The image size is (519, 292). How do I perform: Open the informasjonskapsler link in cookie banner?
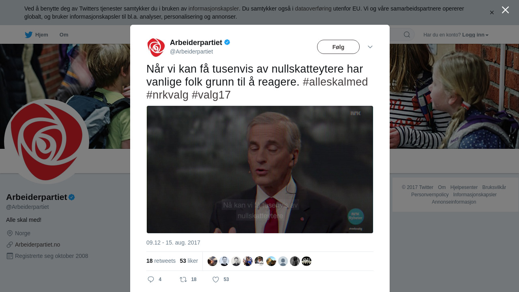[x=214, y=9]
